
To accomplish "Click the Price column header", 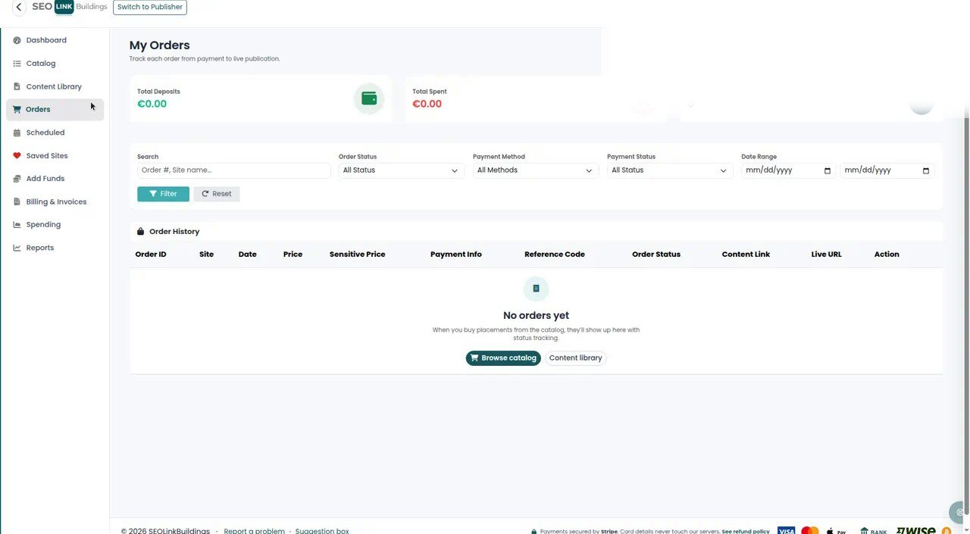I will coord(293,255).
